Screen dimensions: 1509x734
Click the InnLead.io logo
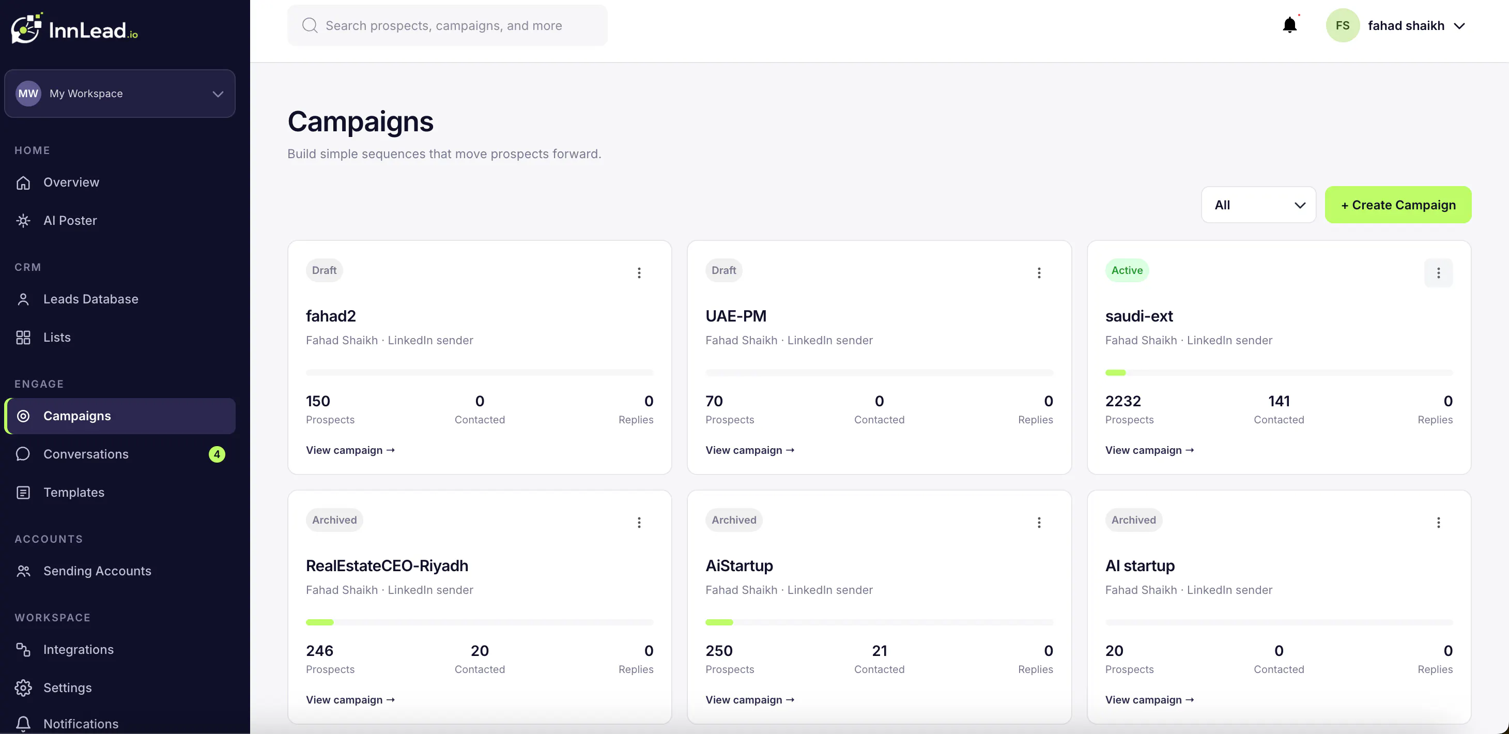(74, 28)
